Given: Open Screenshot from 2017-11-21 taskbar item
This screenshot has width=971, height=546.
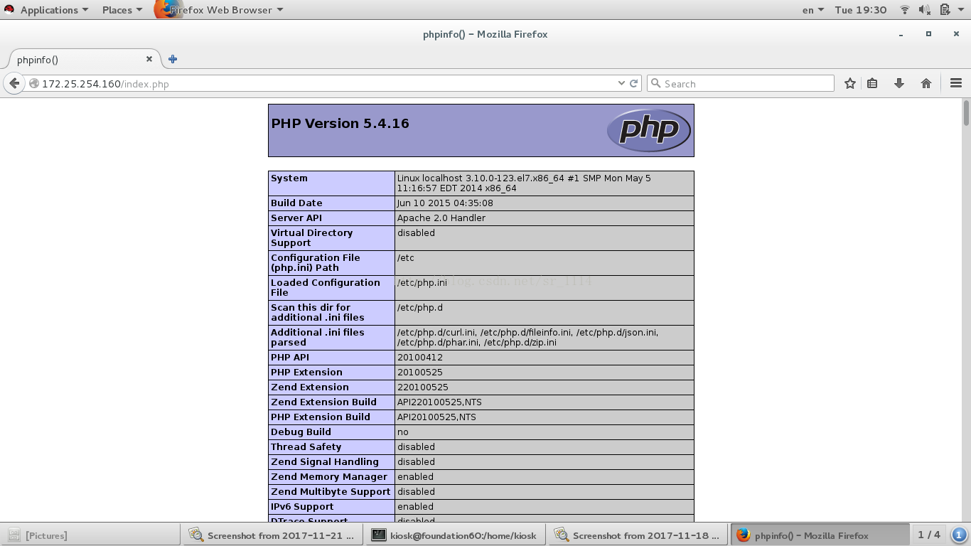Looking at the screenshot, I should [273, 535].
